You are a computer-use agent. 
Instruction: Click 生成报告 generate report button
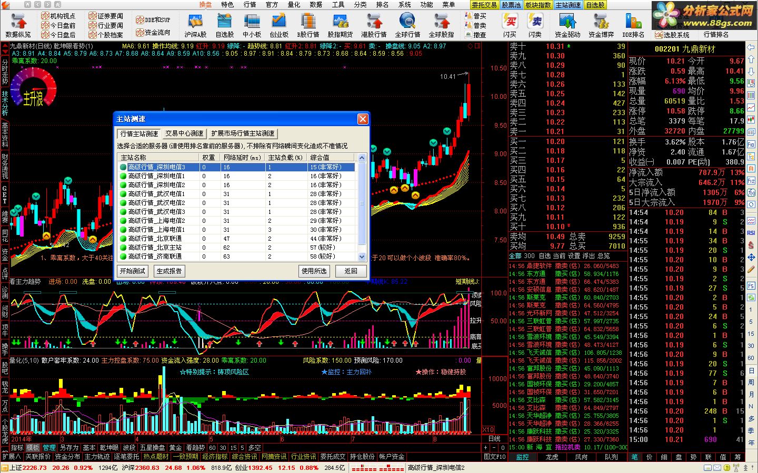pos(169,271)
